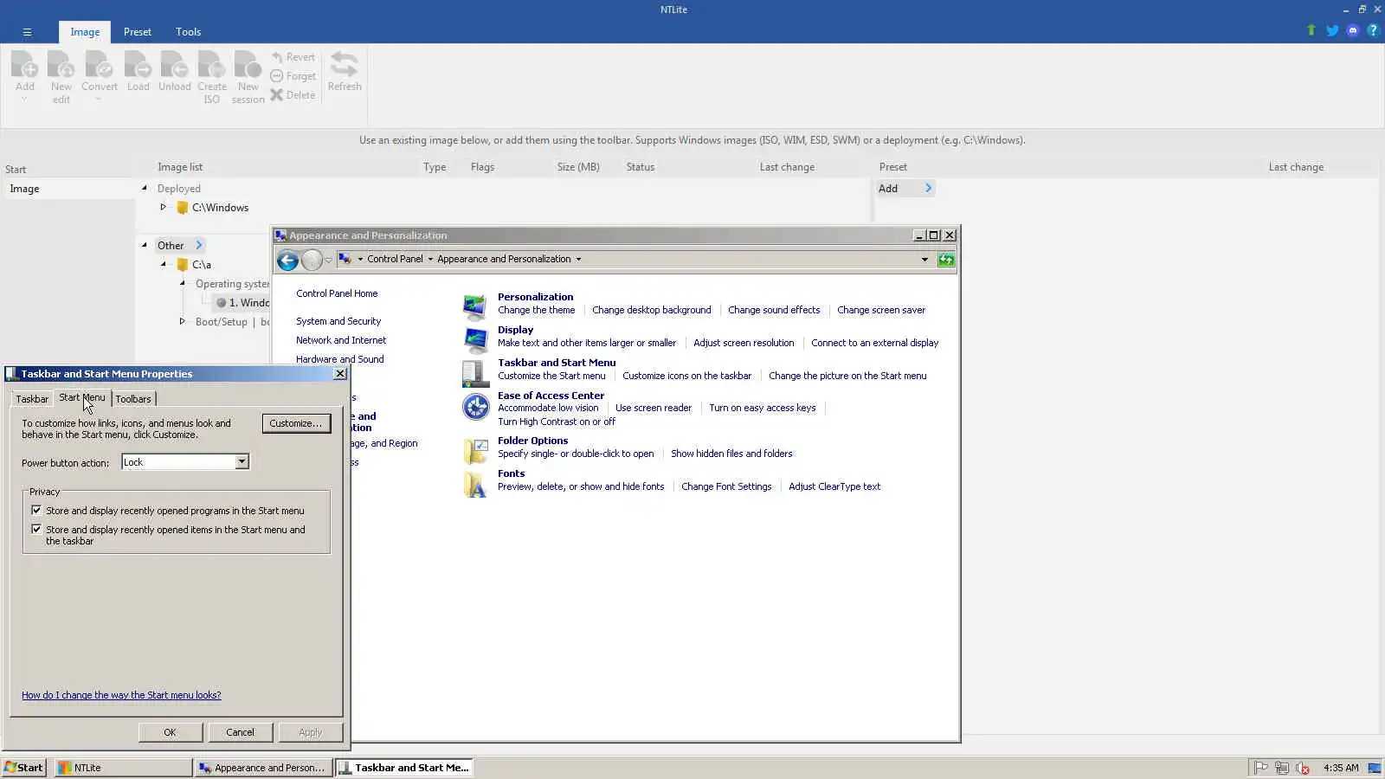Click the Action Center flag tray icon
This screenshot has height=779, width=1385.
[1261, 768]
